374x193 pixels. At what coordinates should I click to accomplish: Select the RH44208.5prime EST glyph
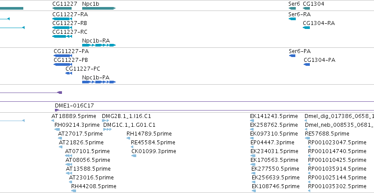coord(74,191)
